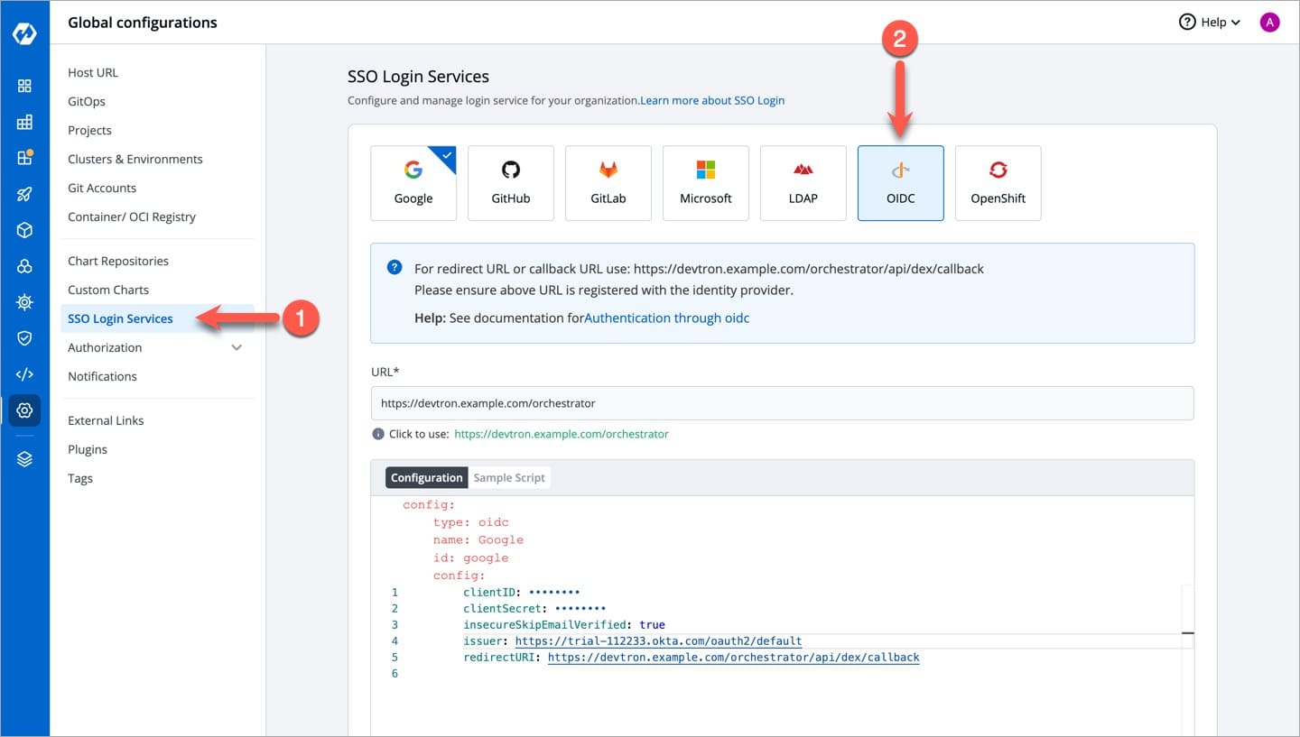The height and width of the screenshot is (737, 1300).
Task: Open the shield Security sidebar icon
Action: point(24,338)
